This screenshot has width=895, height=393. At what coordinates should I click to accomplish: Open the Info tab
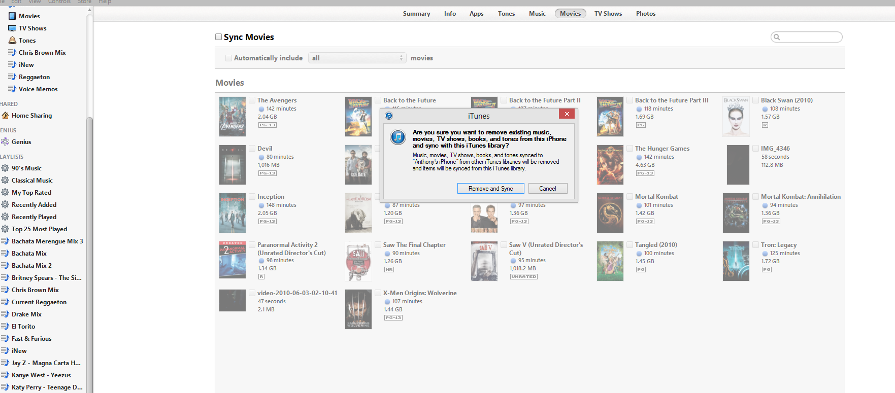(450, 14)
